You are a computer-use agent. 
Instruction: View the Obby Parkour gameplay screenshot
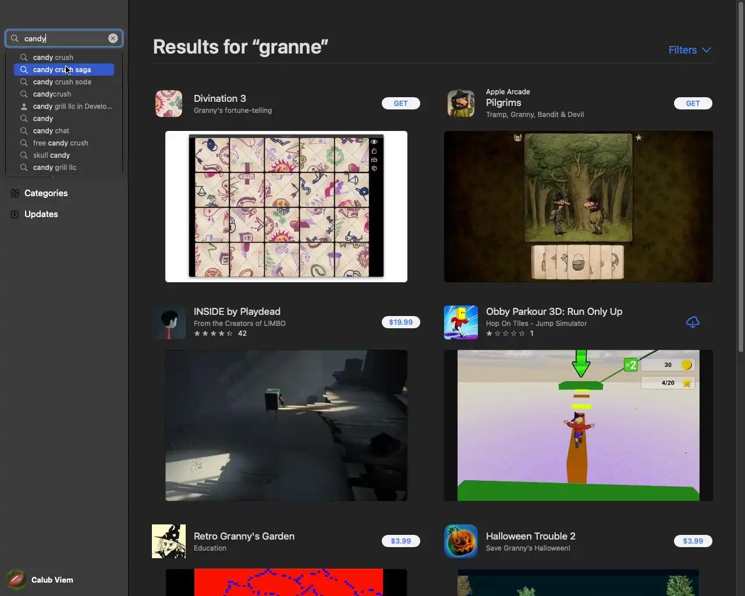pyautogui.click(x=579, y=425)
